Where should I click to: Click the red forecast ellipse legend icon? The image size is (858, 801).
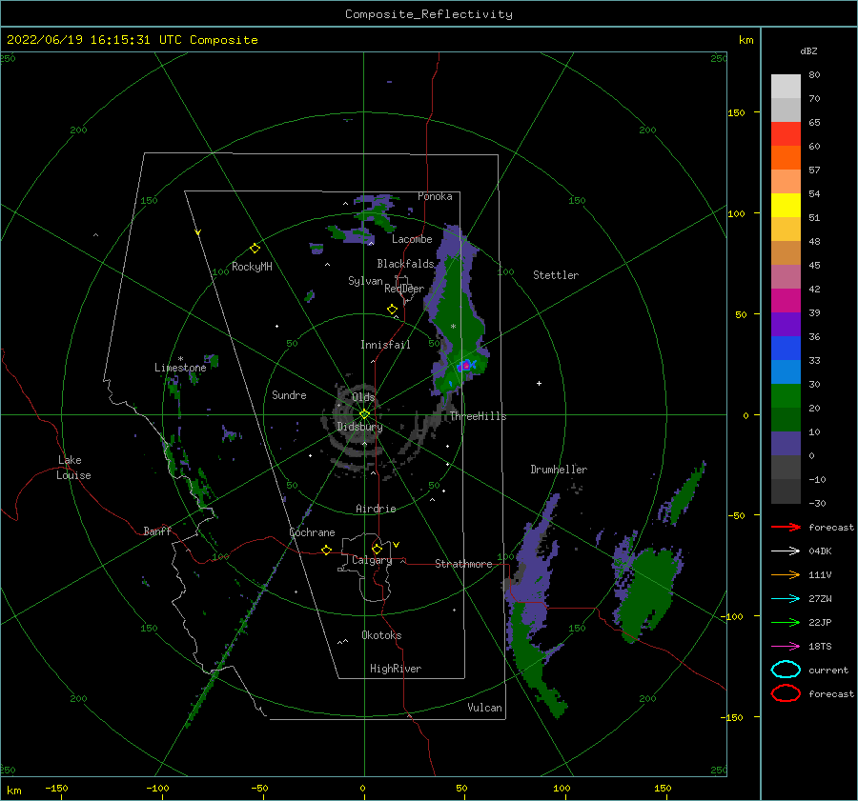786,693
